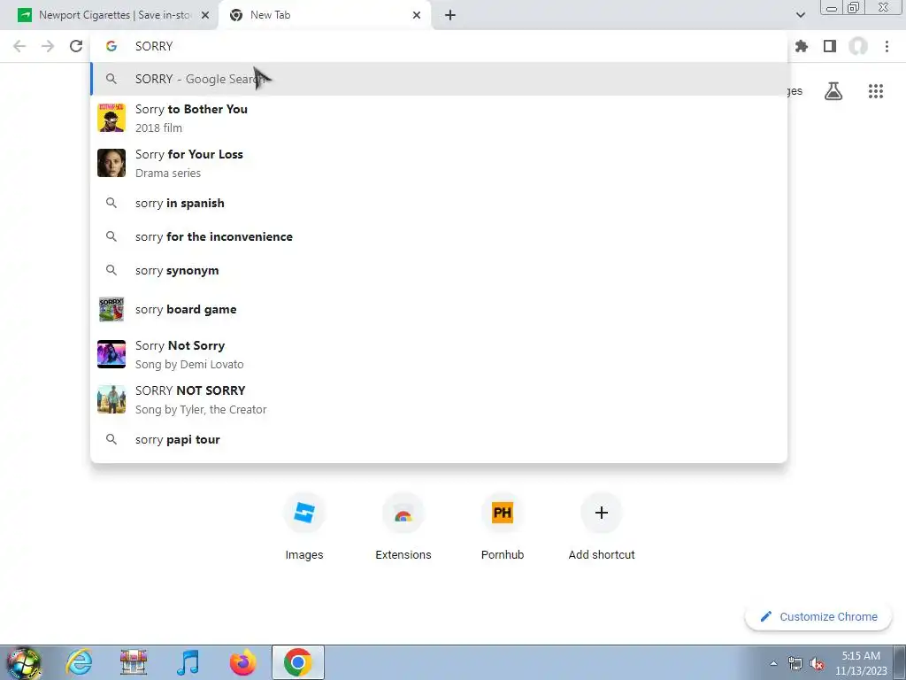
Task: Choose sorry papi tour suggestion
Action: coord(439,439)
